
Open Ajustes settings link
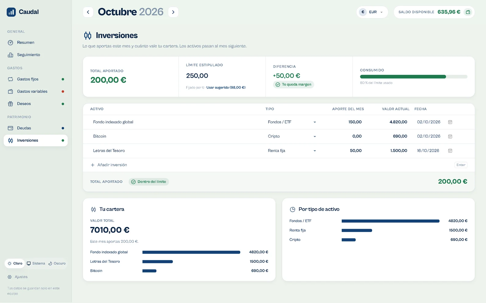tap(18, 277)
